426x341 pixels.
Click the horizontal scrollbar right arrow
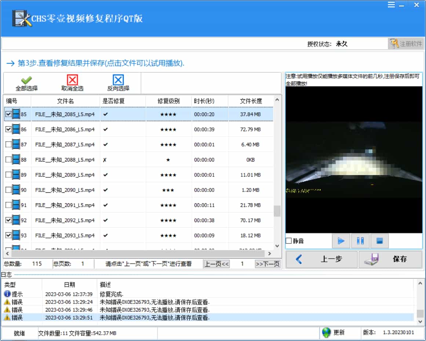(270, 254)
